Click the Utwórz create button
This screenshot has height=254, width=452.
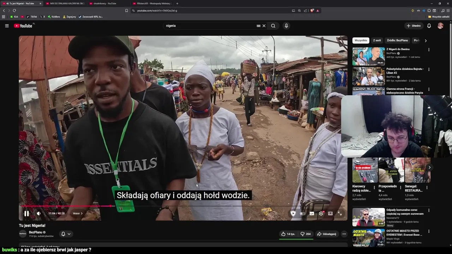(414, 26)
